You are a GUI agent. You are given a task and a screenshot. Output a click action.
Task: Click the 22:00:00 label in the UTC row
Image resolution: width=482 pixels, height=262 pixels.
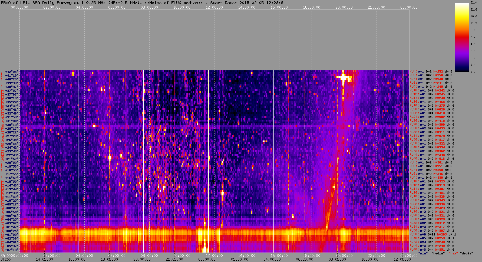[x=174, y=259]
